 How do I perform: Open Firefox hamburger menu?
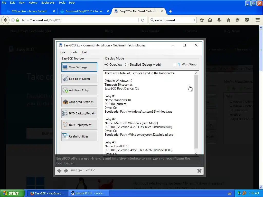coord(258,20)
